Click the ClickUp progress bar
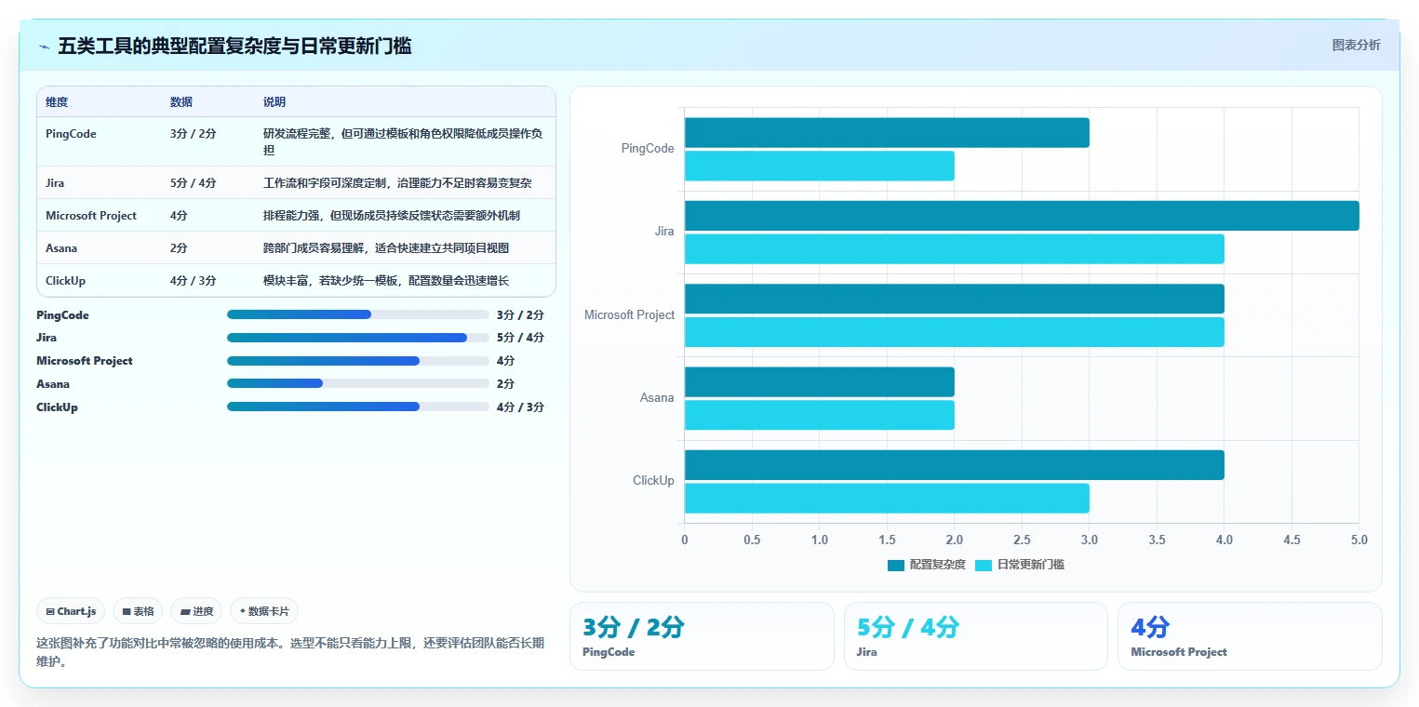 pos(358,407)
